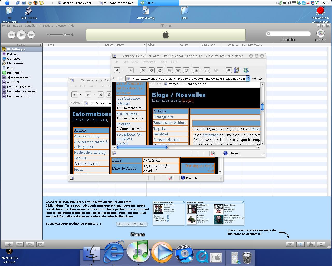The image size is (332, 266).
Task: Toggle the MiniStore show/hide button
Action: tap(290, 244)
